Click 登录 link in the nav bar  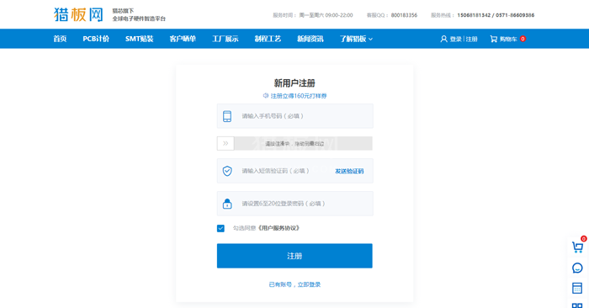(x=456, y=39)
